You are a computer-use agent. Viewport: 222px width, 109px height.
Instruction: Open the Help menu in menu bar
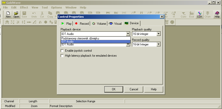[83, 7]
